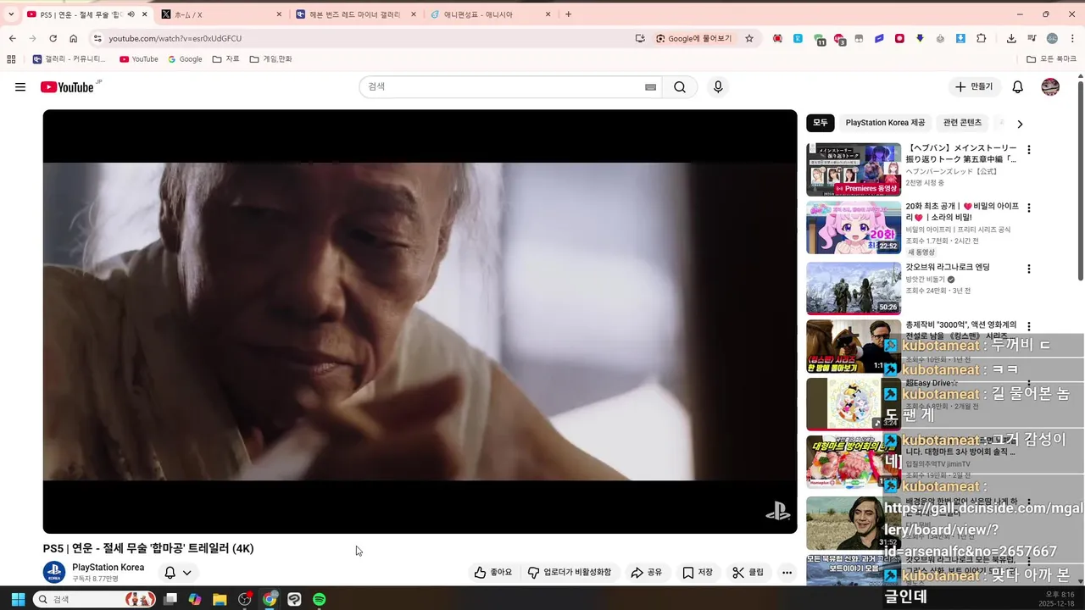Screen dimensions: 1085x610
Task: Open the Chrome extensions puzzle icon
Action: (982, 38)
